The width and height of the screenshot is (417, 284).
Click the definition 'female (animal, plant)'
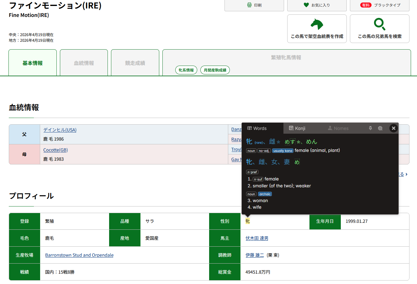coord(317,150)
